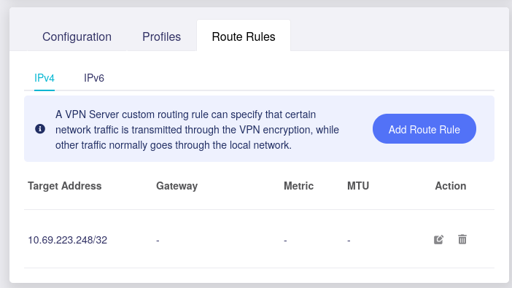Select the Route Rules tab
Screen dimensions: 512x288
244,36
